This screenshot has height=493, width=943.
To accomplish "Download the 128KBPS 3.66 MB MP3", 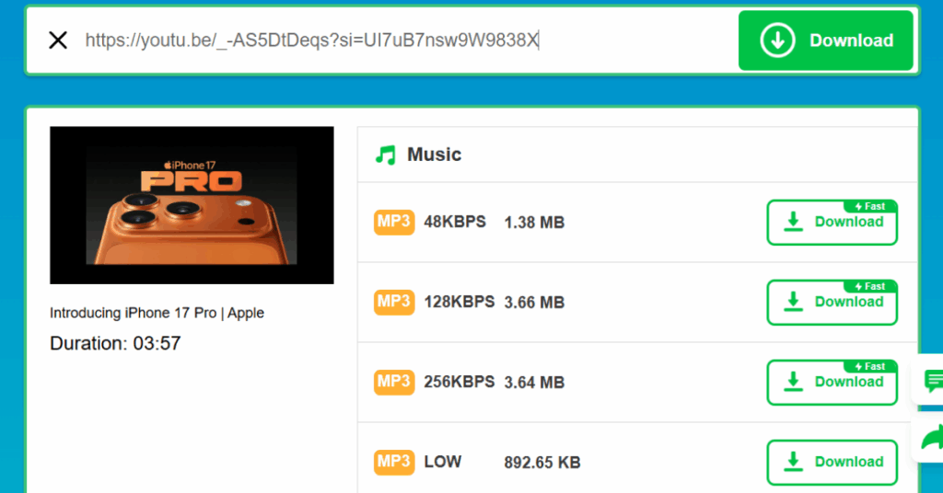I will click(x=832, y=302).
